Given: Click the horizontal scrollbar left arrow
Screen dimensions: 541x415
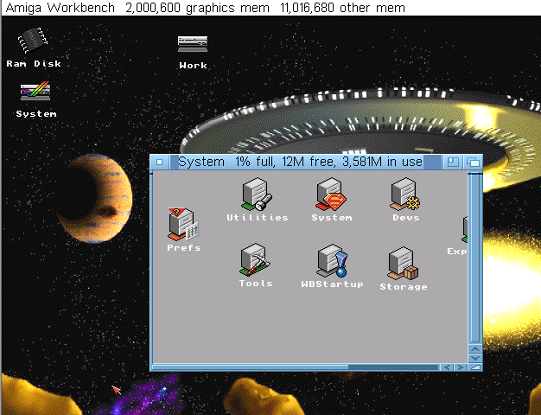Looking at the screenshot, I should [x=447, y=367].
